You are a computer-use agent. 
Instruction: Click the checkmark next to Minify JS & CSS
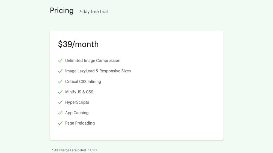(x=60, y=92)
